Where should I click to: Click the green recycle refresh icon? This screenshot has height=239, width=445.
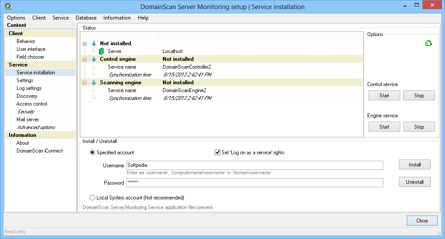point(428,43)
